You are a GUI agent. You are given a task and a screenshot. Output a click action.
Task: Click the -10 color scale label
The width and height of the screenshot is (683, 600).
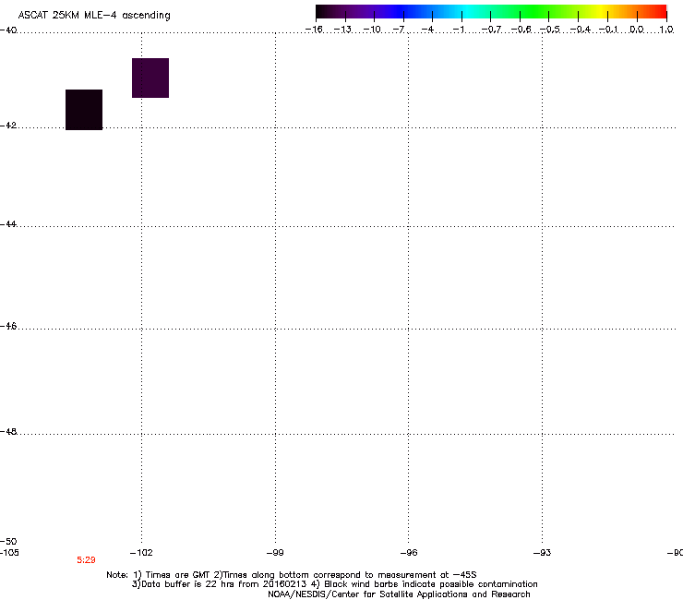(x=372, y=30)
